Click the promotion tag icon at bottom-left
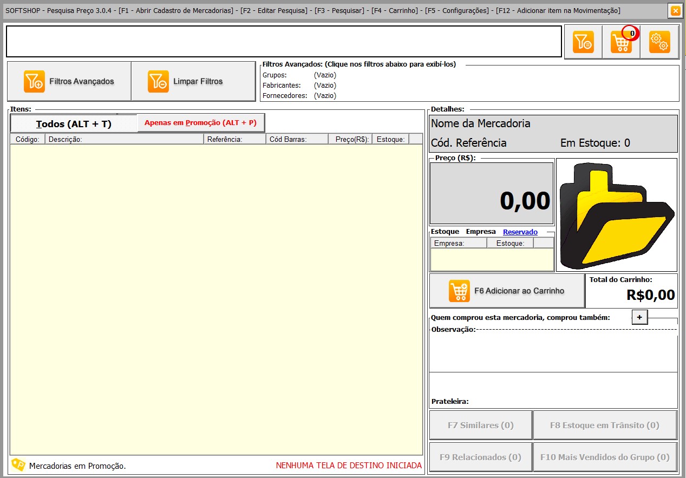This screenshot has height=478, width=686. click(18, 465)
